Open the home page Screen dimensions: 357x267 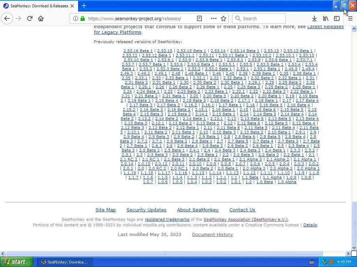click(41, 18)
